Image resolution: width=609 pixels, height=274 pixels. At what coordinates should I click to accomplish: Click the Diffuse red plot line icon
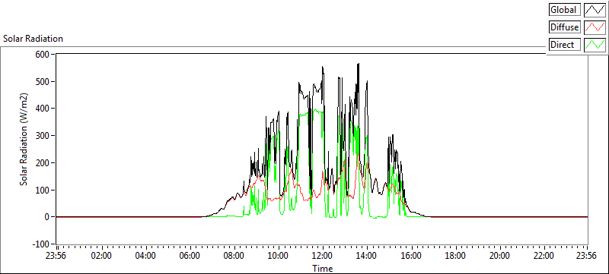(595, 27)
